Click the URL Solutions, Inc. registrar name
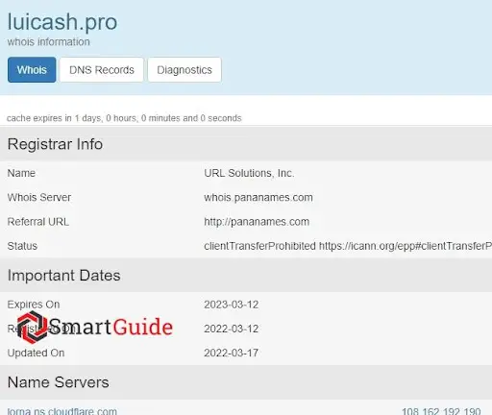Viewport: 492px width, 415px height. 249,173
